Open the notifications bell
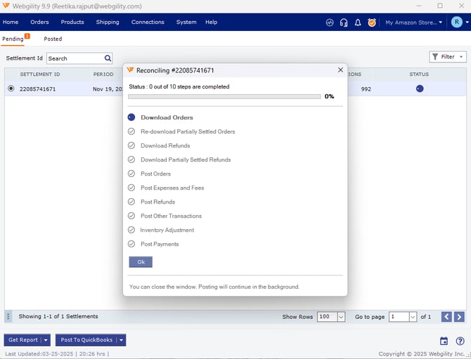Viewport: 471px width, 359px height. (x=358, y=22)
